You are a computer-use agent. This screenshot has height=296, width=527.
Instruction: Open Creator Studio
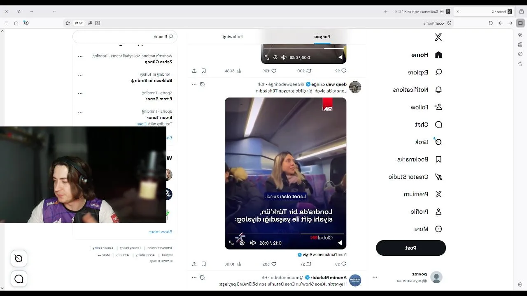click(415, 177)
